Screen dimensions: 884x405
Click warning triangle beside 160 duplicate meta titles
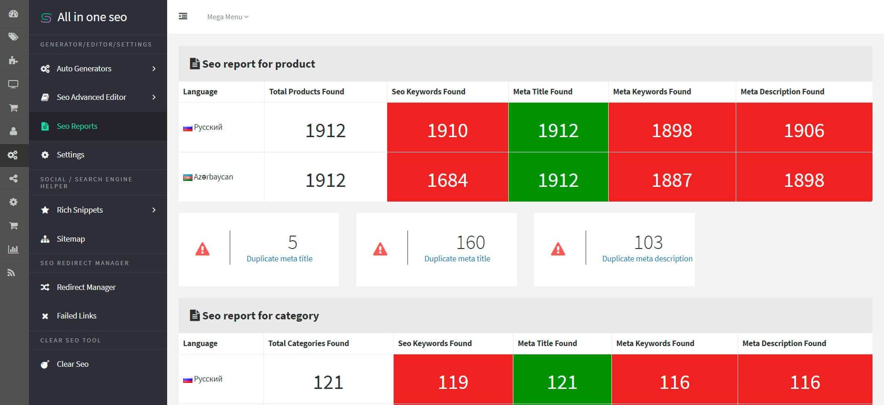380,249
